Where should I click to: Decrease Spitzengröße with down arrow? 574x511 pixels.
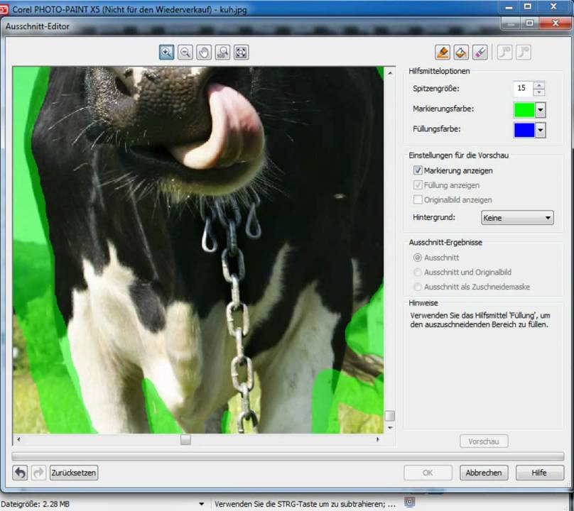pos(539,92)
